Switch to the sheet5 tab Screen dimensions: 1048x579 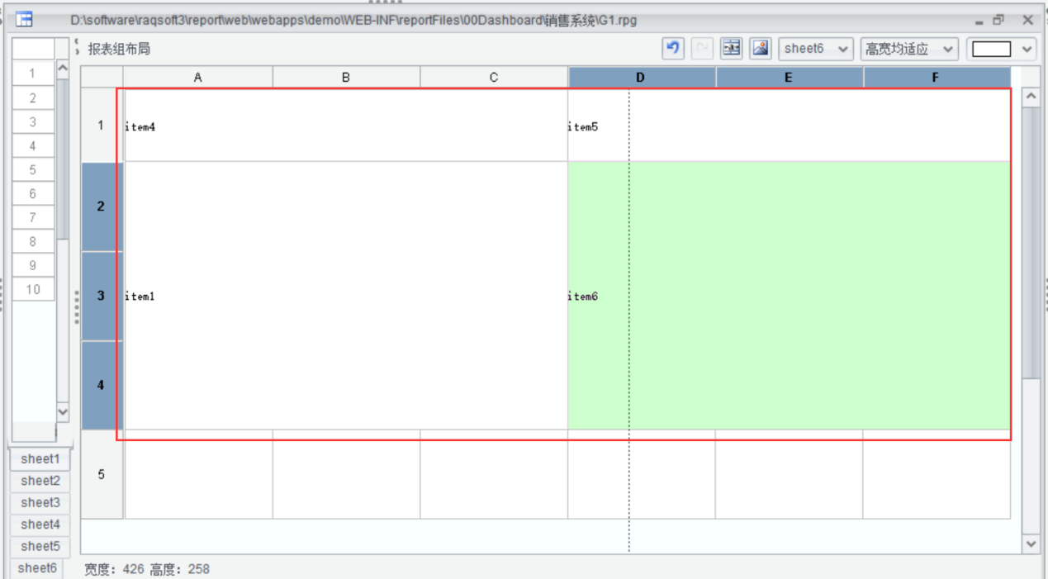(x=40, y=546)
